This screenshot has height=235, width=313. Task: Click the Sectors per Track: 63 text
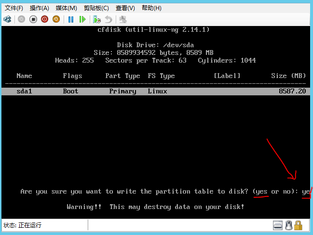coord(146,61)
